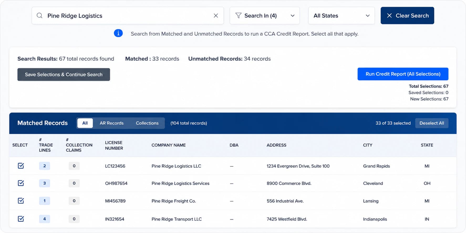
Task: Click trade lines badge 3 for OH987654
Action: click(44, 183)
